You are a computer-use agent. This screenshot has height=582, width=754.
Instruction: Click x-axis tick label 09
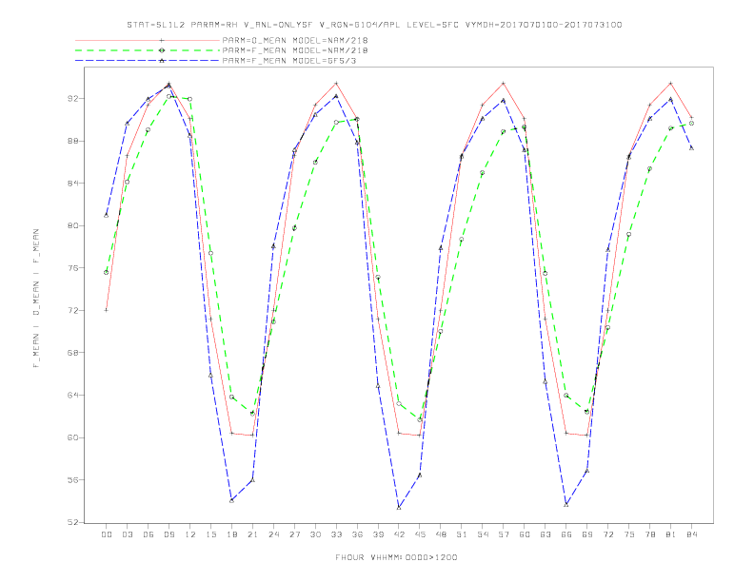pyautogui.click(x=169, y=534)
